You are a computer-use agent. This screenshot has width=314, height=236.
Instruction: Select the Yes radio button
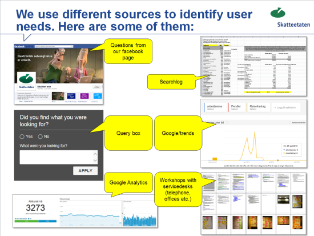point(22,137)
